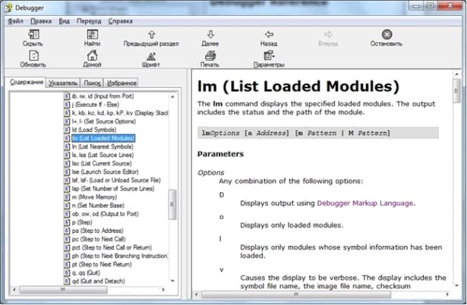The width and height of the screenshot is (467, 305).
Task: Switch to the Избранное tab
Action: tap(121, 82)
